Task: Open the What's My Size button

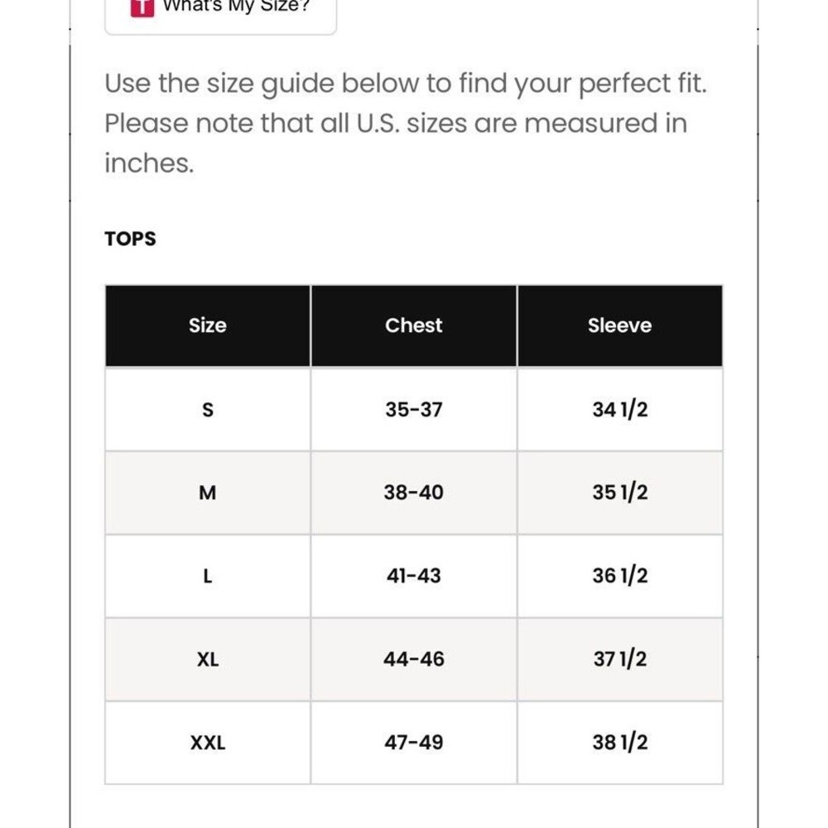Action: pyautogui.click(x=221, y=16)
